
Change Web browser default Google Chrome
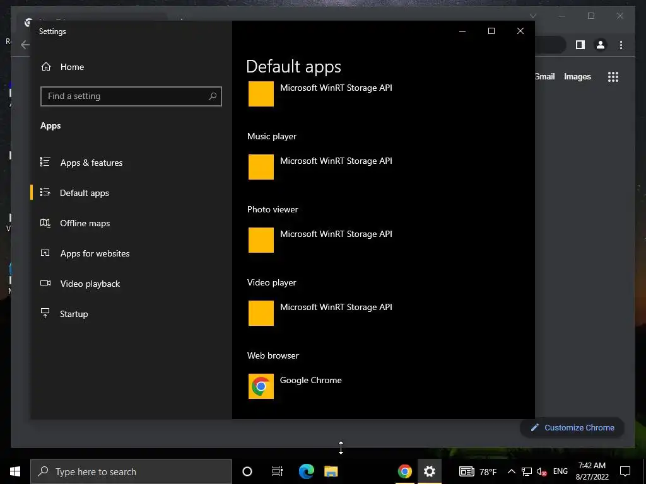(x=295, y=386)
